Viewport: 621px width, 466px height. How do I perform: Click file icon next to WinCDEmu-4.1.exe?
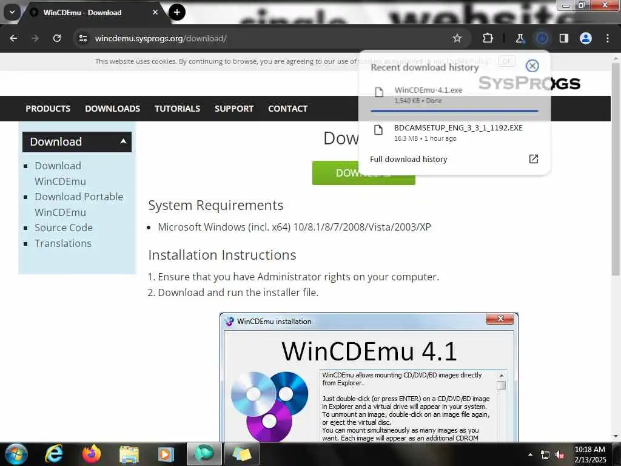(x=379, y=92)
